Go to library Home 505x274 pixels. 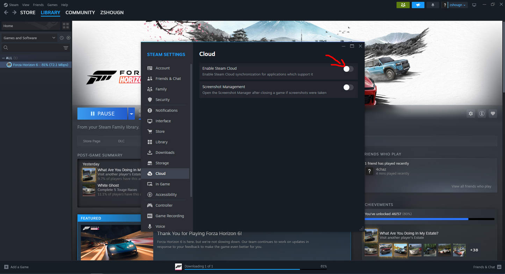pyautogui.click(x=30, y=26)
